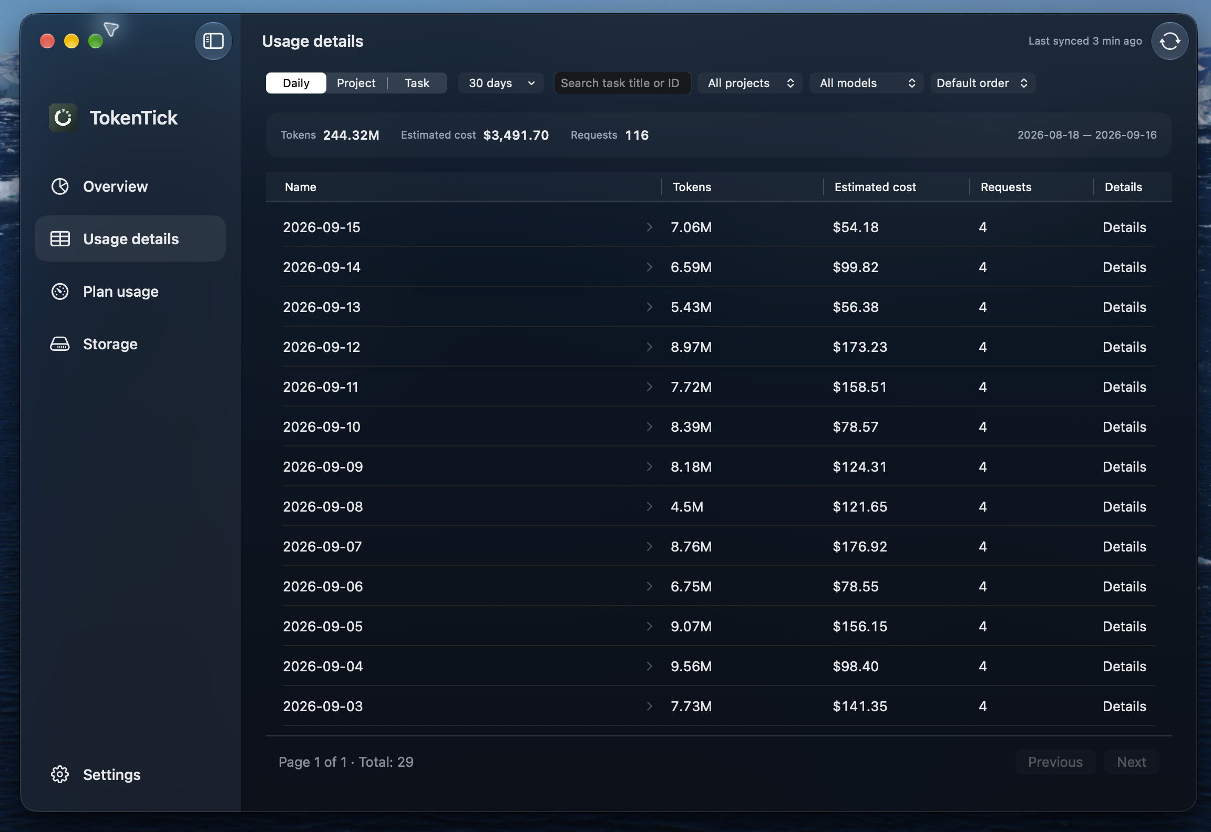Expand the 2026-09-09 row chevron
1211x832 pixels.
click(650, 466)
